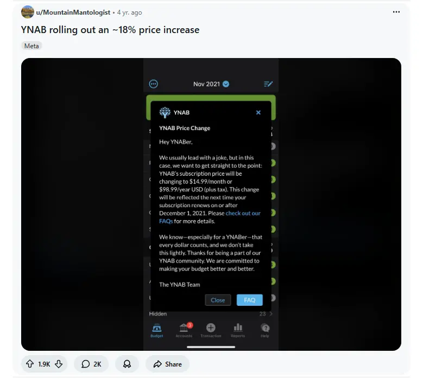The height and width of the screenshot is (379, 423).
Task: Click the user avatar thumbnail
Action: [x=28, y=12]
